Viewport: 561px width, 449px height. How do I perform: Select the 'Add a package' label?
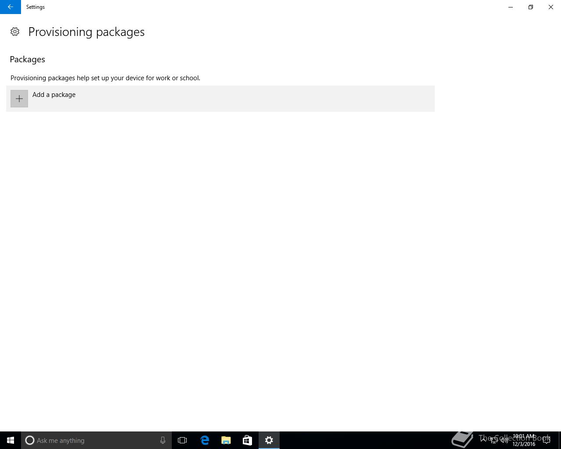(x=54, y=95)
